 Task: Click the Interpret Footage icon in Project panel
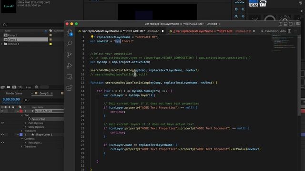coord(2,87)
